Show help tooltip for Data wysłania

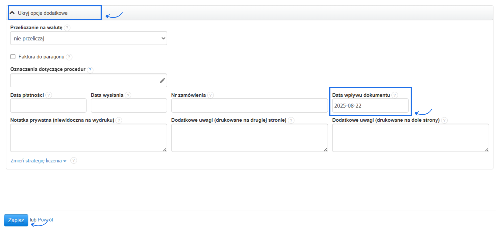point(128,95)
